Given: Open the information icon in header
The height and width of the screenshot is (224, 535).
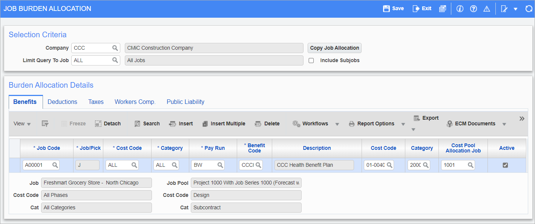Looking at the screenshot, I should (460, 8).
